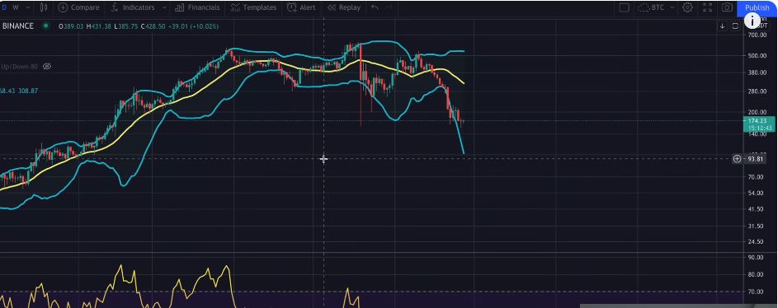The height and width of the screenshot is (308, 778).
Task: Open the candlestick chart style selector
Action: pyautogui.click(x=43, y=7)
